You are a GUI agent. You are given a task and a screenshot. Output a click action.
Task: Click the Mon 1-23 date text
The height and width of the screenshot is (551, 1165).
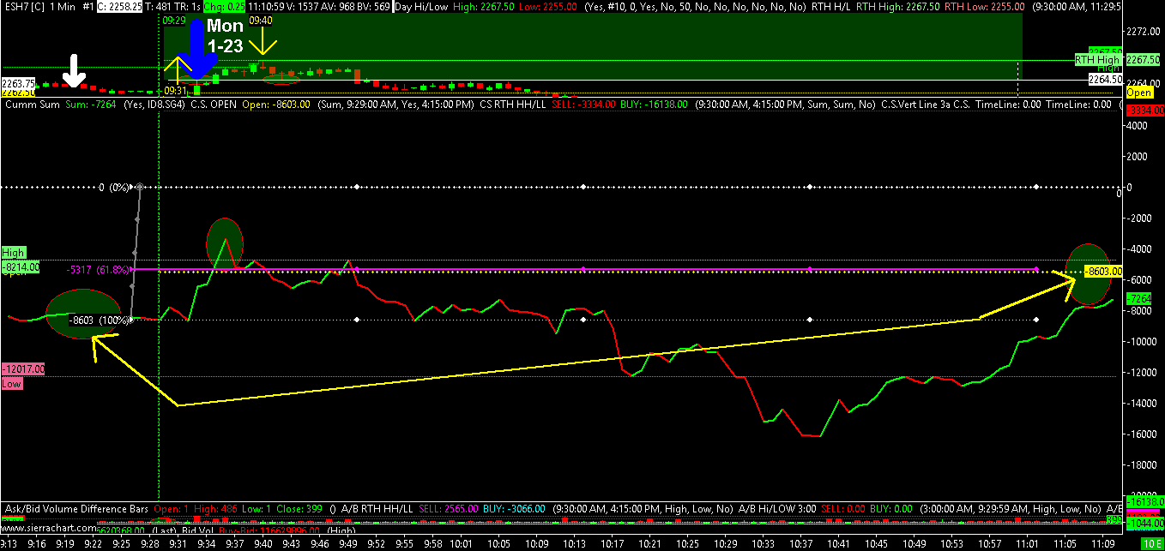click(x=225, y=36)
